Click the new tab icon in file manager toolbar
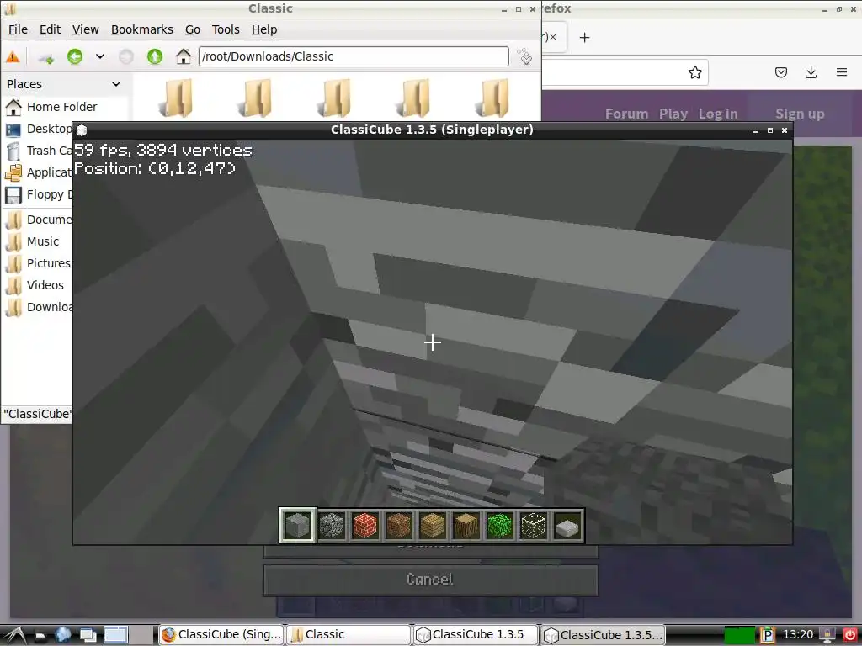 46,57
